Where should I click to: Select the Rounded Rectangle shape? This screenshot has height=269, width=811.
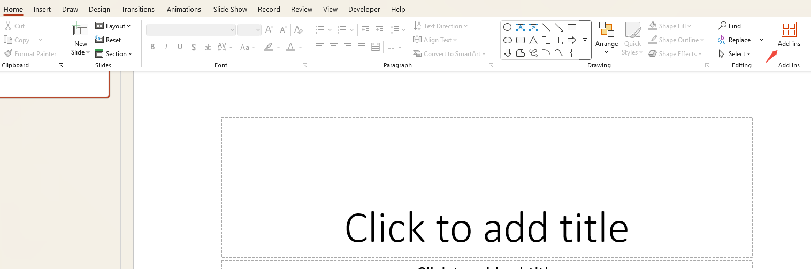click(521, 40)
